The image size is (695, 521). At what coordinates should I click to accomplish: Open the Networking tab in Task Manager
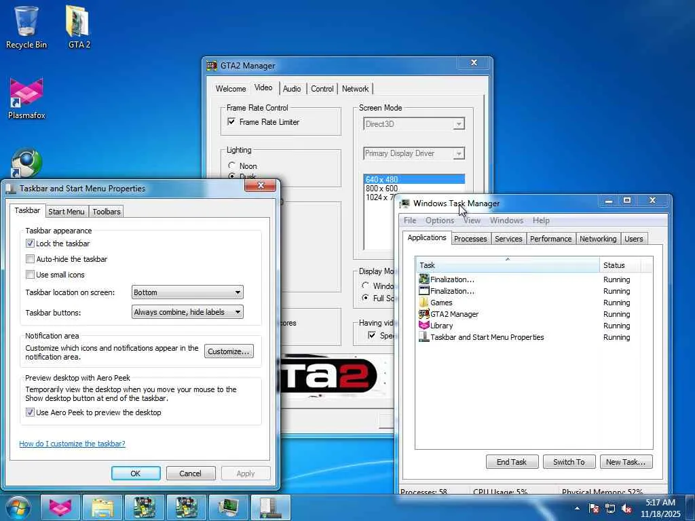coord(598,239)
